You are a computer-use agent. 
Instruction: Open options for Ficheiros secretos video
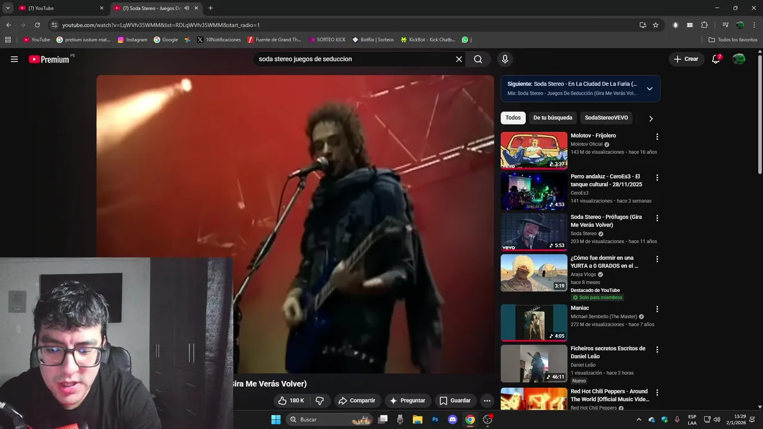pos(657,350)
